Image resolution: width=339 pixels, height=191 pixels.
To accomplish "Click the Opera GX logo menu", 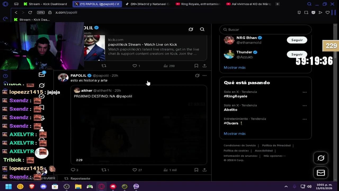I will coord(5,4).
